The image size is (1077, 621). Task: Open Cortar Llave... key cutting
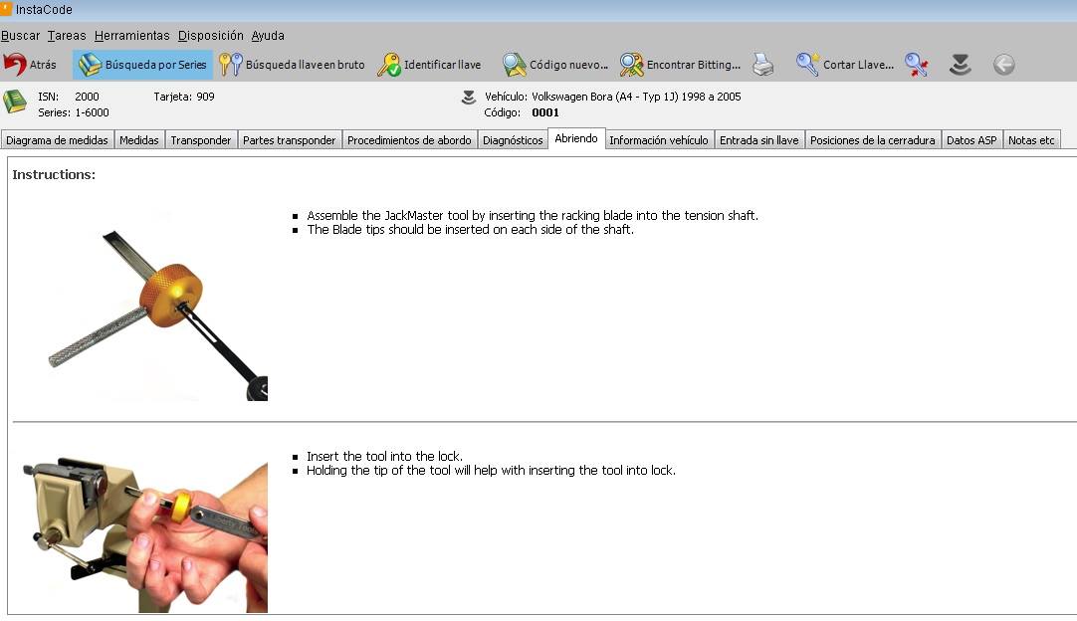pyautogui.click(x=845, y=65)
